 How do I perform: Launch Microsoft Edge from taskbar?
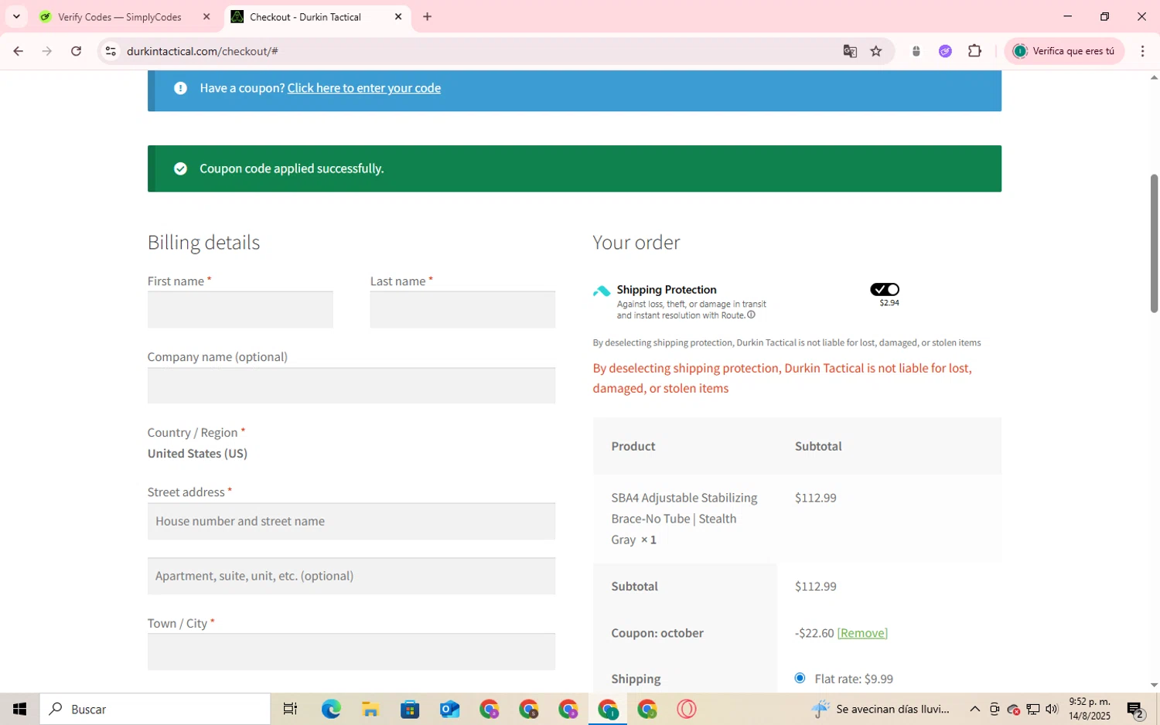pos(331,709)
